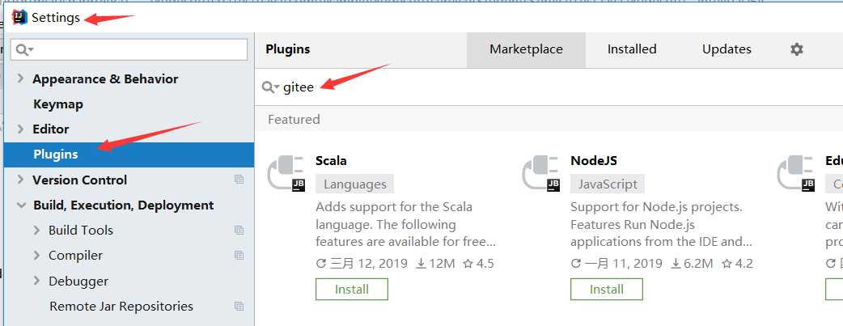Switch to the Updates tab
This screenshot has width=843, height=326.
[727, 49]
